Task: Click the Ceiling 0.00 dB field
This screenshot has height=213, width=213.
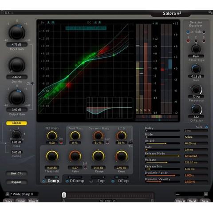Action: point(16,152)
